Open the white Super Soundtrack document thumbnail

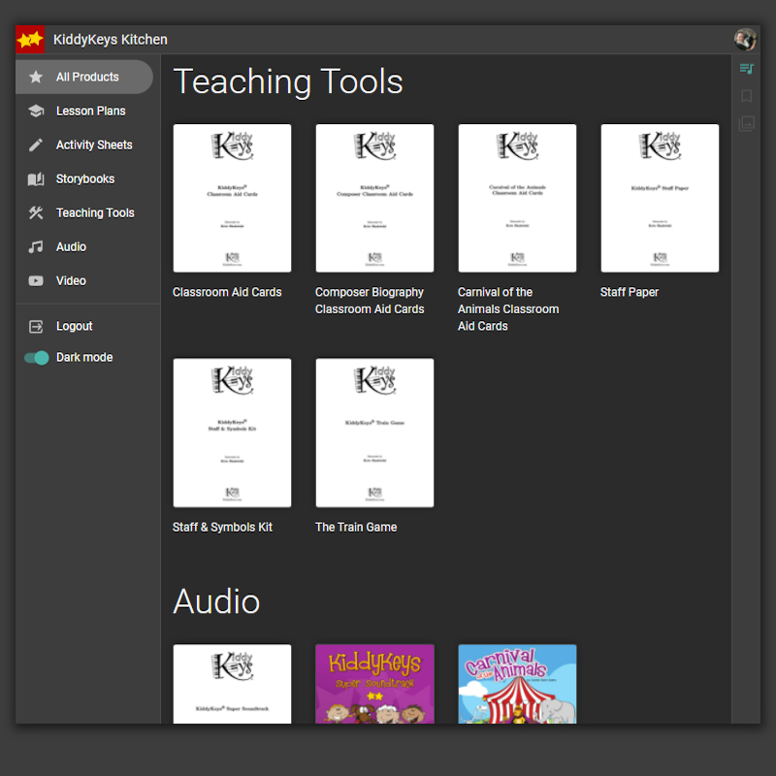(x=232, y=684)
